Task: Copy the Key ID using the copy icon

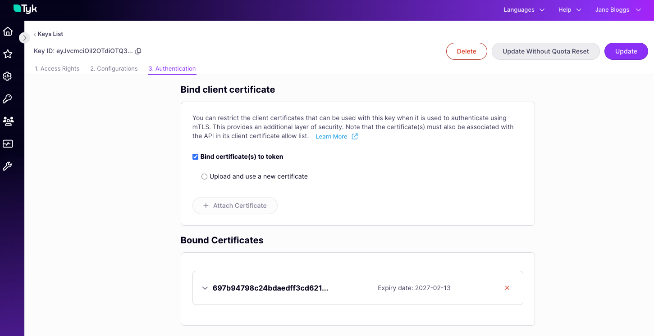Action: point(138,51)
